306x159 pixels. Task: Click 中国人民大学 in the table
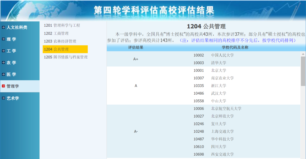(x=222, y=55)
